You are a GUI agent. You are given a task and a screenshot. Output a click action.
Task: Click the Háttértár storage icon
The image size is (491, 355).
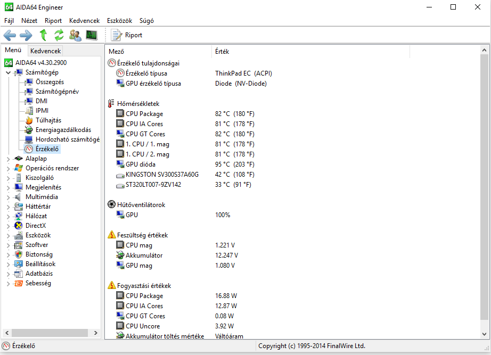19,207
